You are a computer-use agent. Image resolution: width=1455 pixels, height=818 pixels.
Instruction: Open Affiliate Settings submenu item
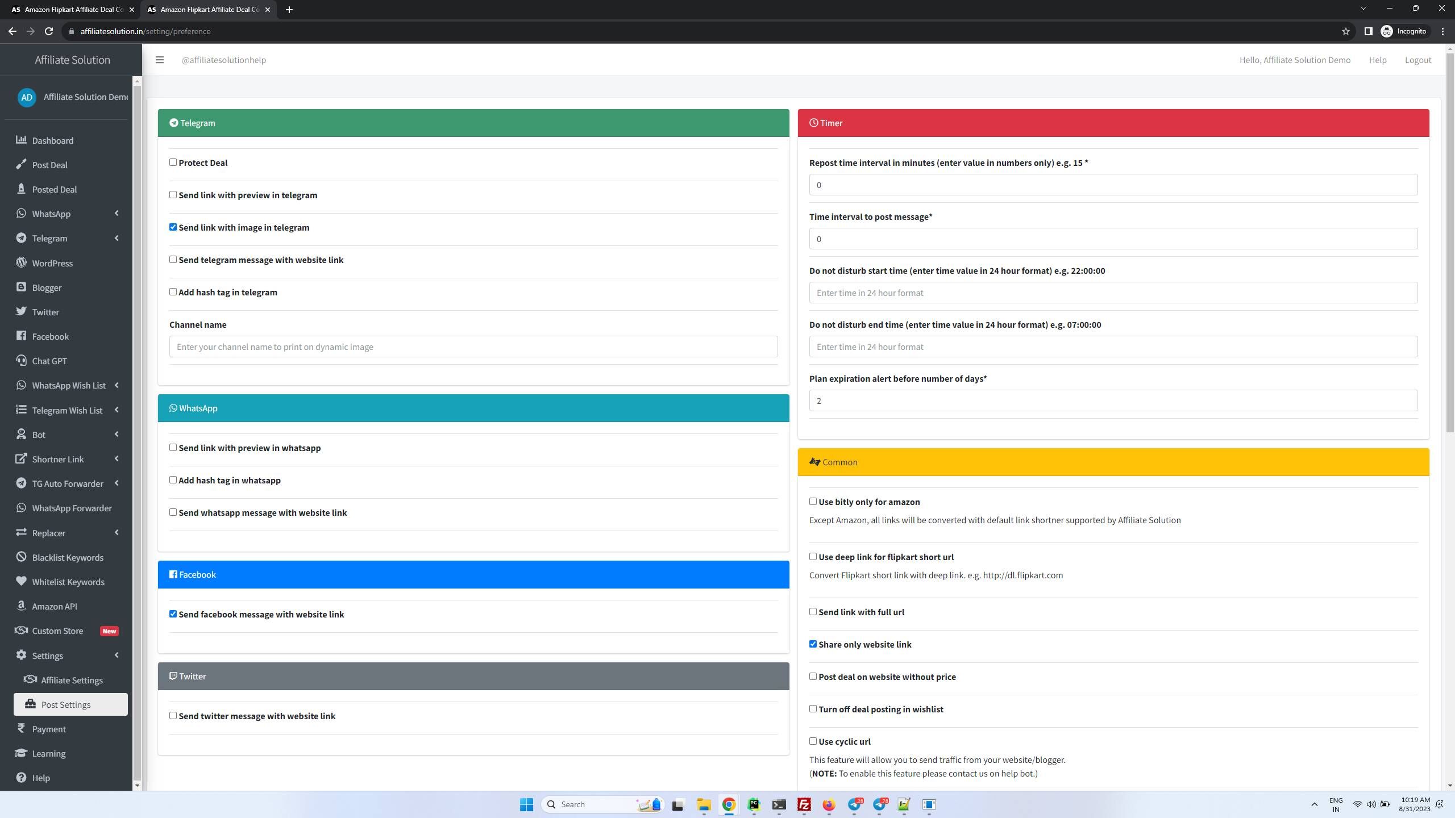tap(70, 680)
